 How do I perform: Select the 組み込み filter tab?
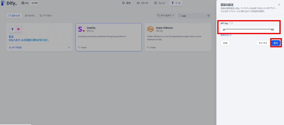(14, 16)
